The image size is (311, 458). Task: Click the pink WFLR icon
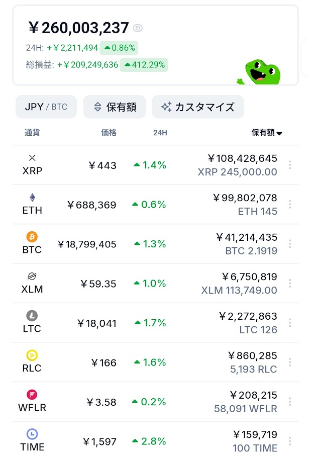[x=32, y=395]
